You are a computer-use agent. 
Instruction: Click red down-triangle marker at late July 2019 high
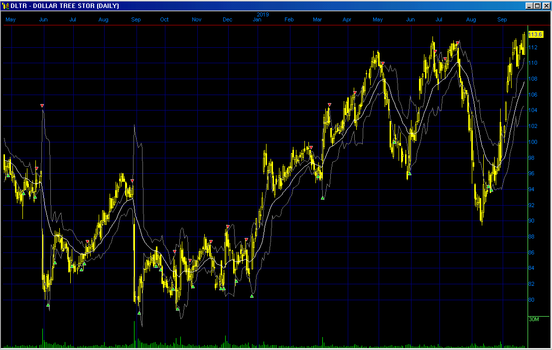(457, 43)
